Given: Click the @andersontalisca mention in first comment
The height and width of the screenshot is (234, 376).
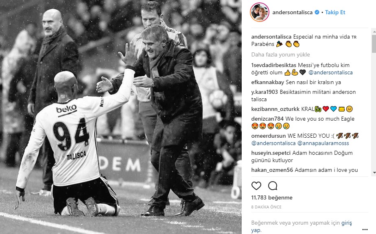Looking at the screenshot, I should click(330, 73).
